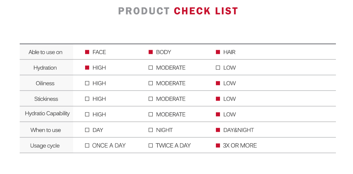
Task: Toggle the BODY checkbox
Action: point(151,52)
